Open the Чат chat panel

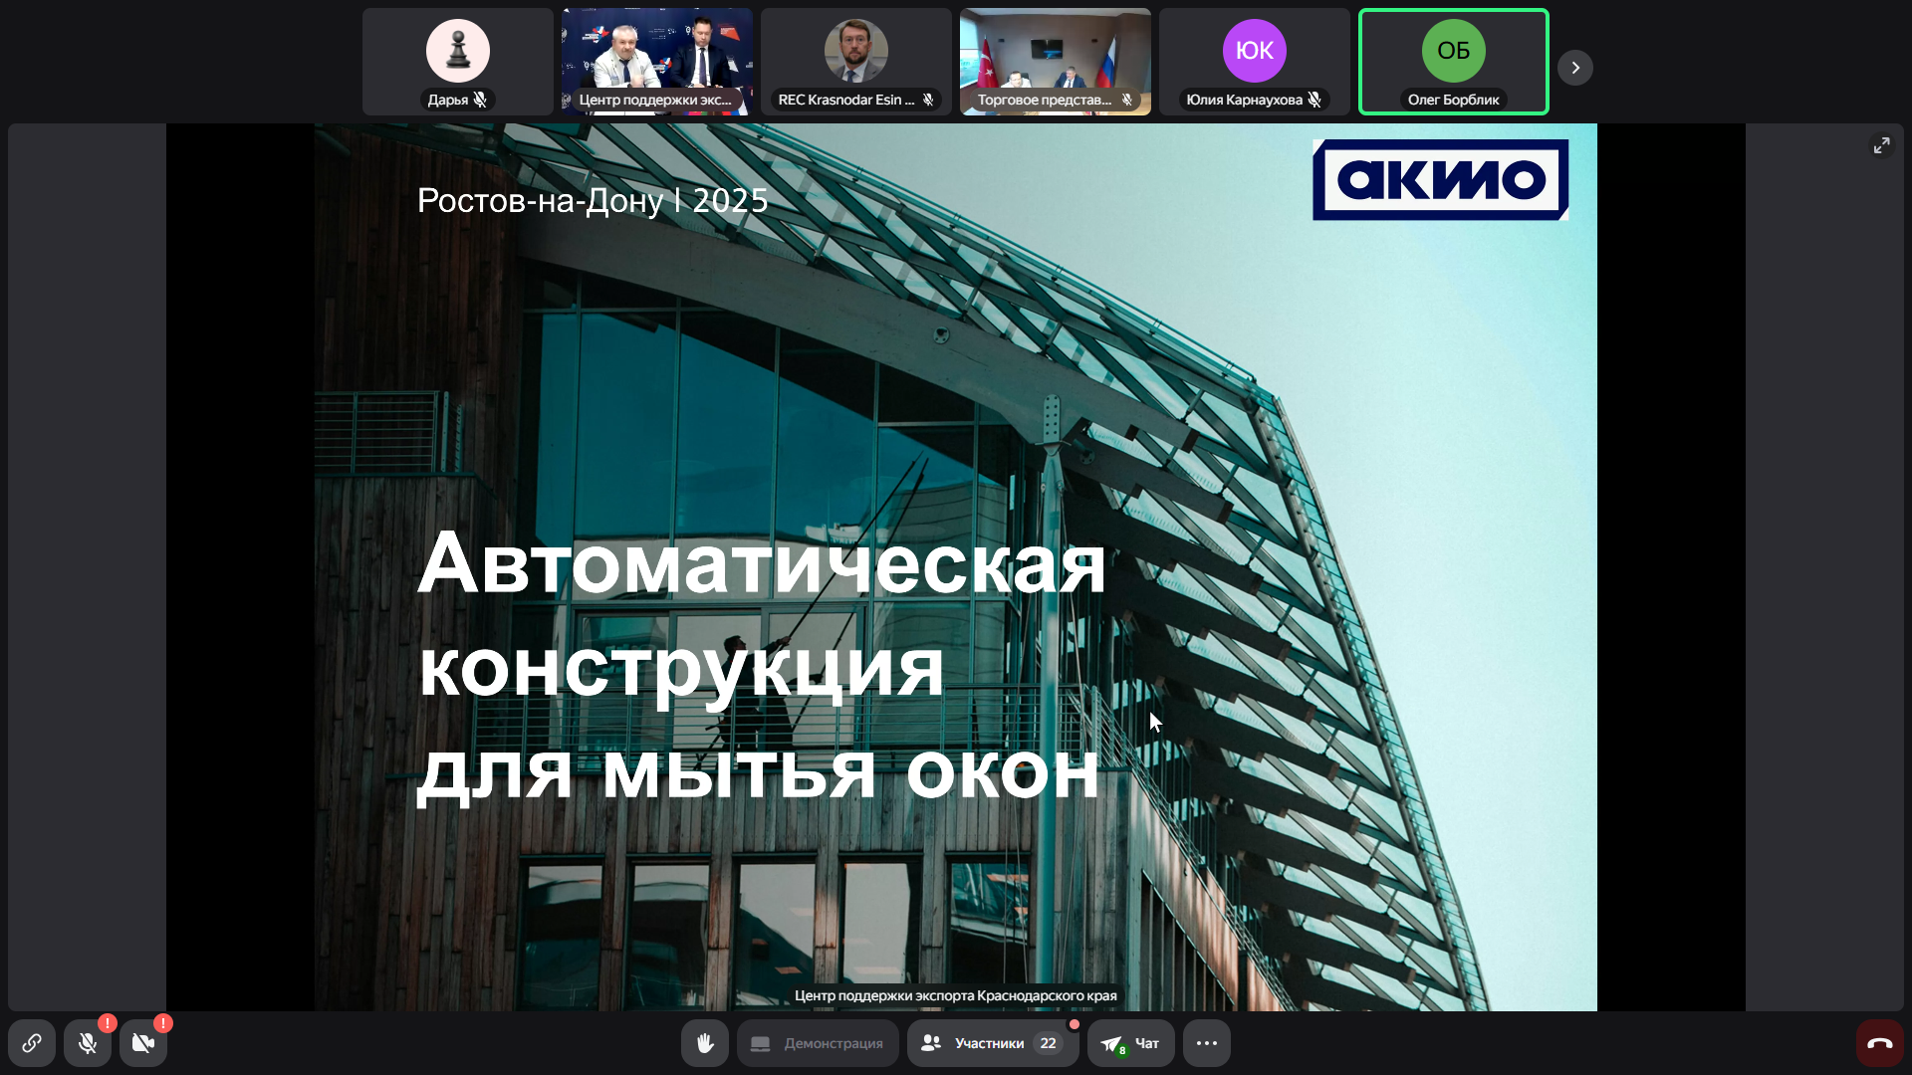pyautogui.click(x=1131, y=1043)
